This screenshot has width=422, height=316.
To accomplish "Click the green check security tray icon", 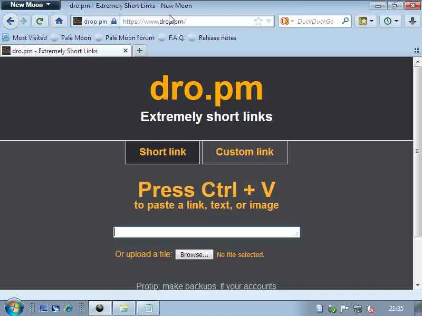I will [x=332, y=309].
